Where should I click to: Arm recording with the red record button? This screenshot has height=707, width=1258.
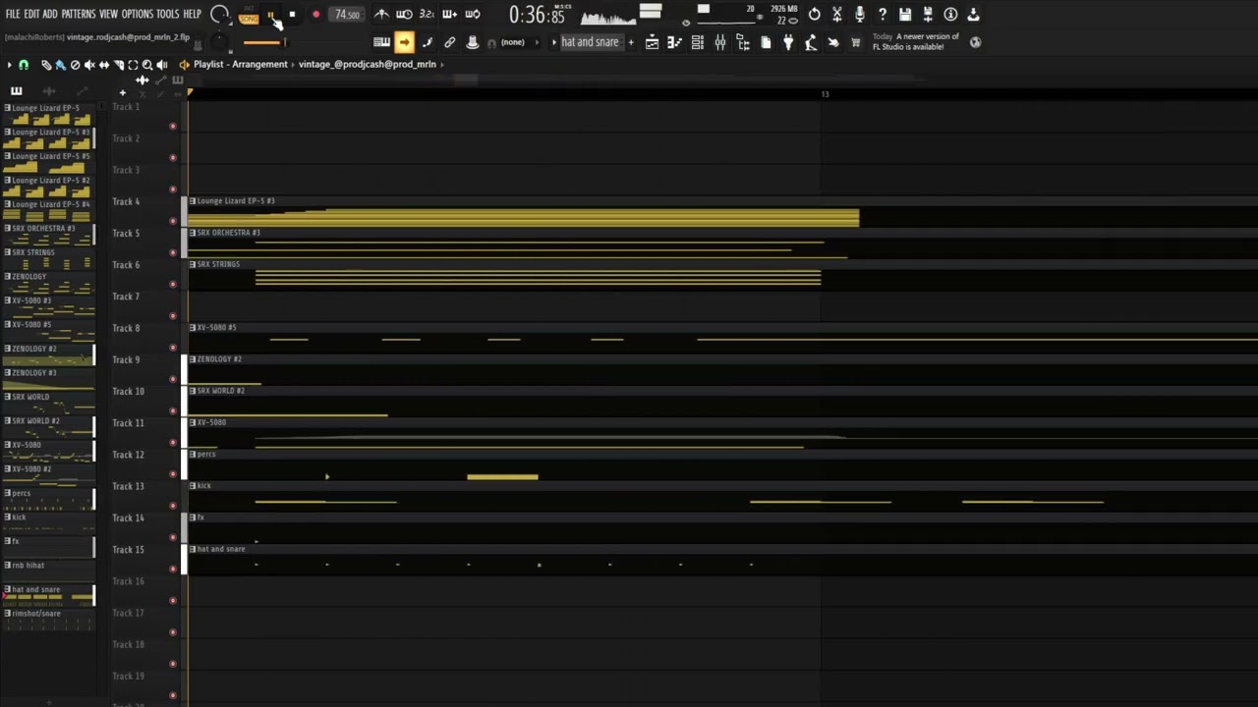[x=315, y=15]
